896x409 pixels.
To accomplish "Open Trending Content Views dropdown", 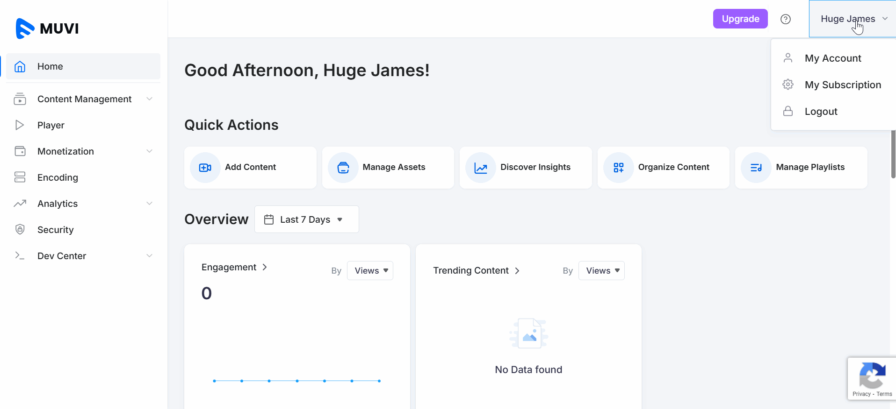I will point(601,271).
